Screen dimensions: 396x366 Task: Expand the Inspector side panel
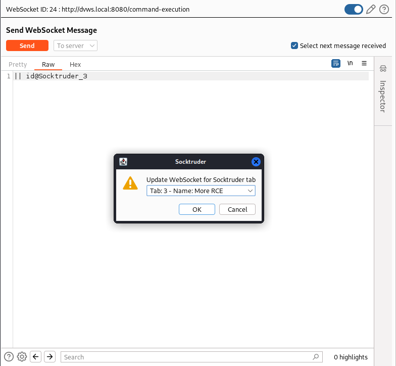[x=383, y=96]
